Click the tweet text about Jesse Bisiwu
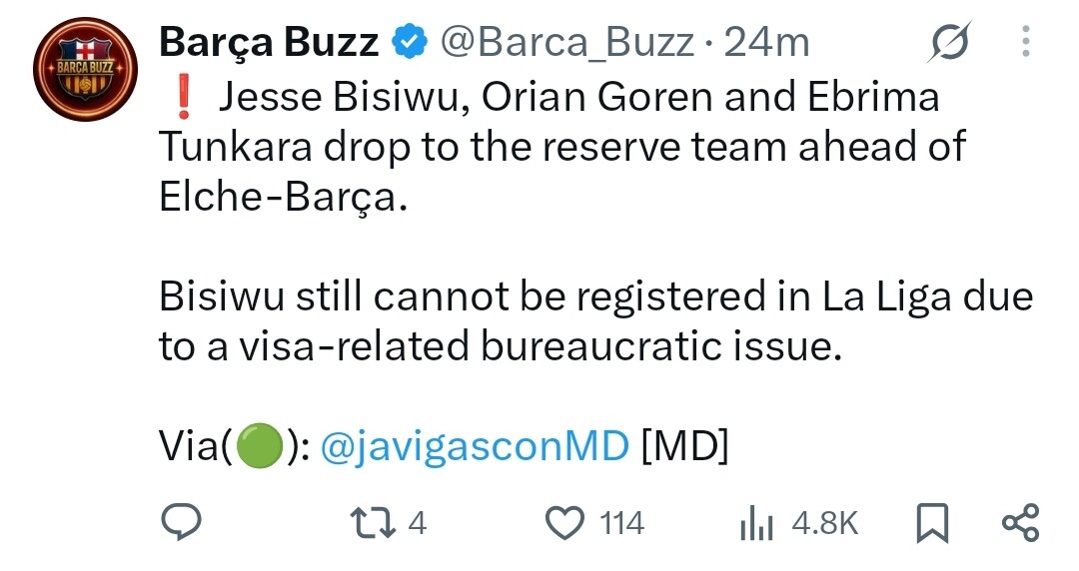Screen dimensions: 1079x571 562,147
